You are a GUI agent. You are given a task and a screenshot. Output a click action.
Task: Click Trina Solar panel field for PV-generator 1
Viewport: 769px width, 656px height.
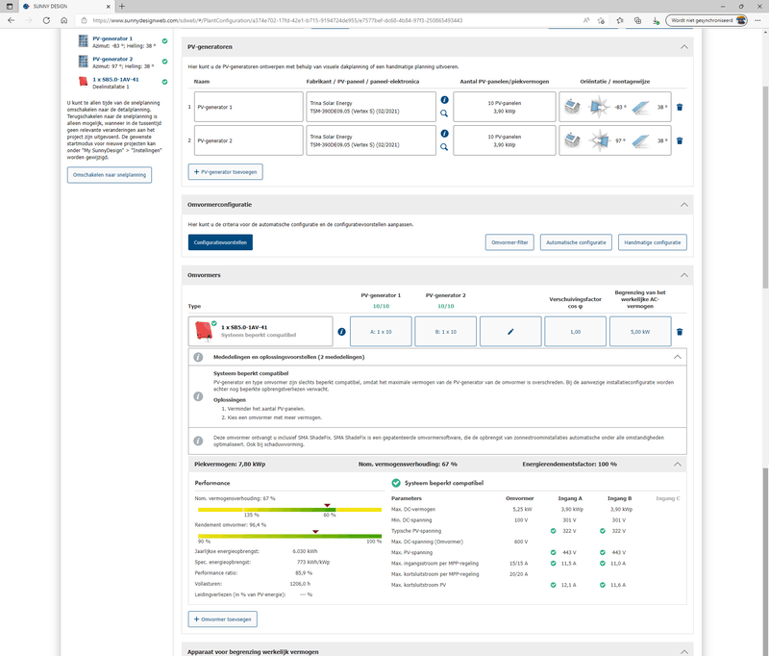pyautogui.click(x=371, y=107)
